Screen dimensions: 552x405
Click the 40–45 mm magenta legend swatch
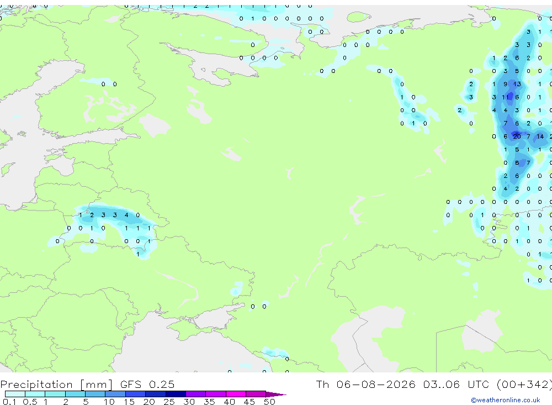236,394
